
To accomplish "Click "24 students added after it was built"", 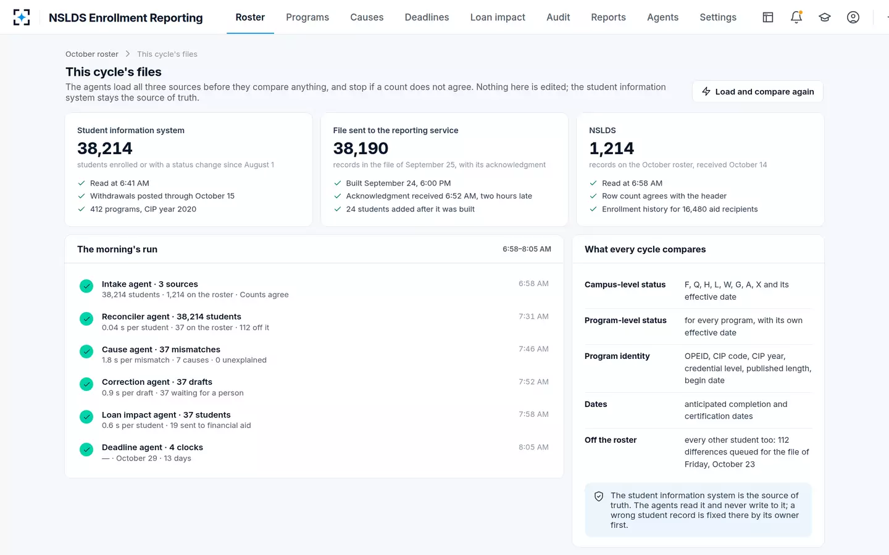I will coord(411,209).
